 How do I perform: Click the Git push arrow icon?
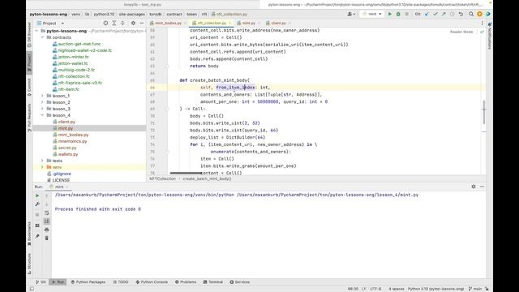(x=444, y=15)
